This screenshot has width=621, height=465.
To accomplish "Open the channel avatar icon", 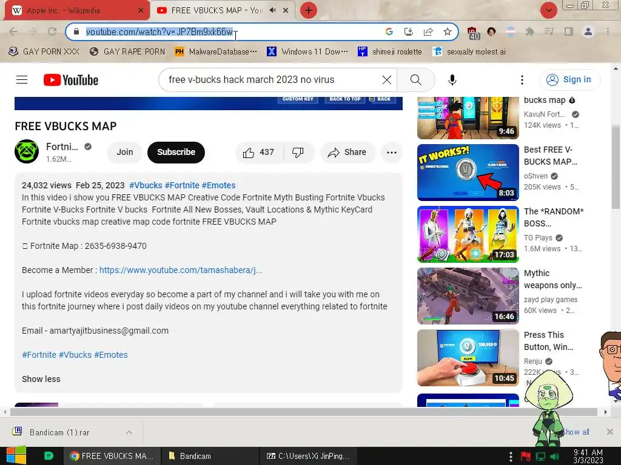I will point(27,151).
